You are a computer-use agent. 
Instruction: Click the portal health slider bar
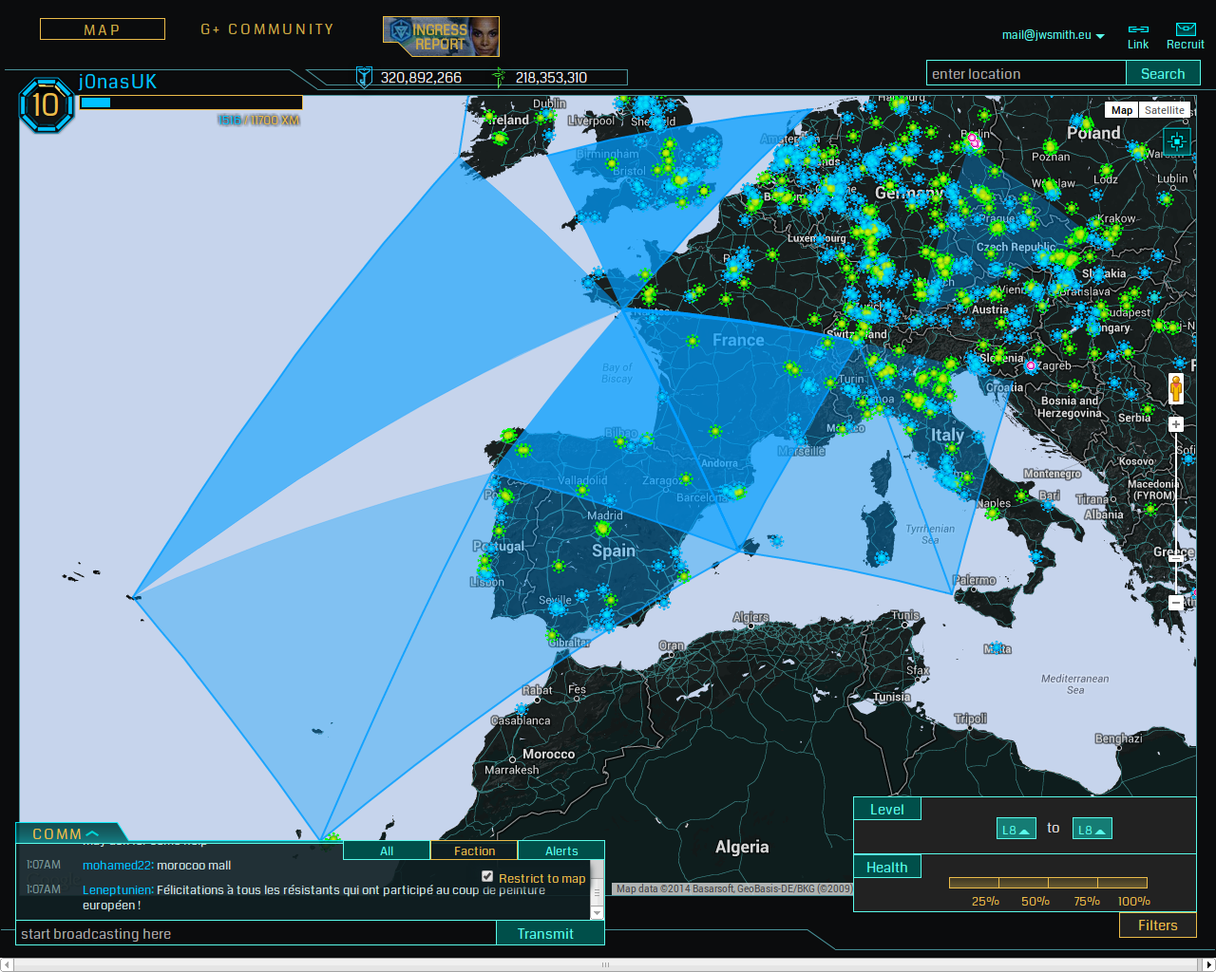[1048, 883]
